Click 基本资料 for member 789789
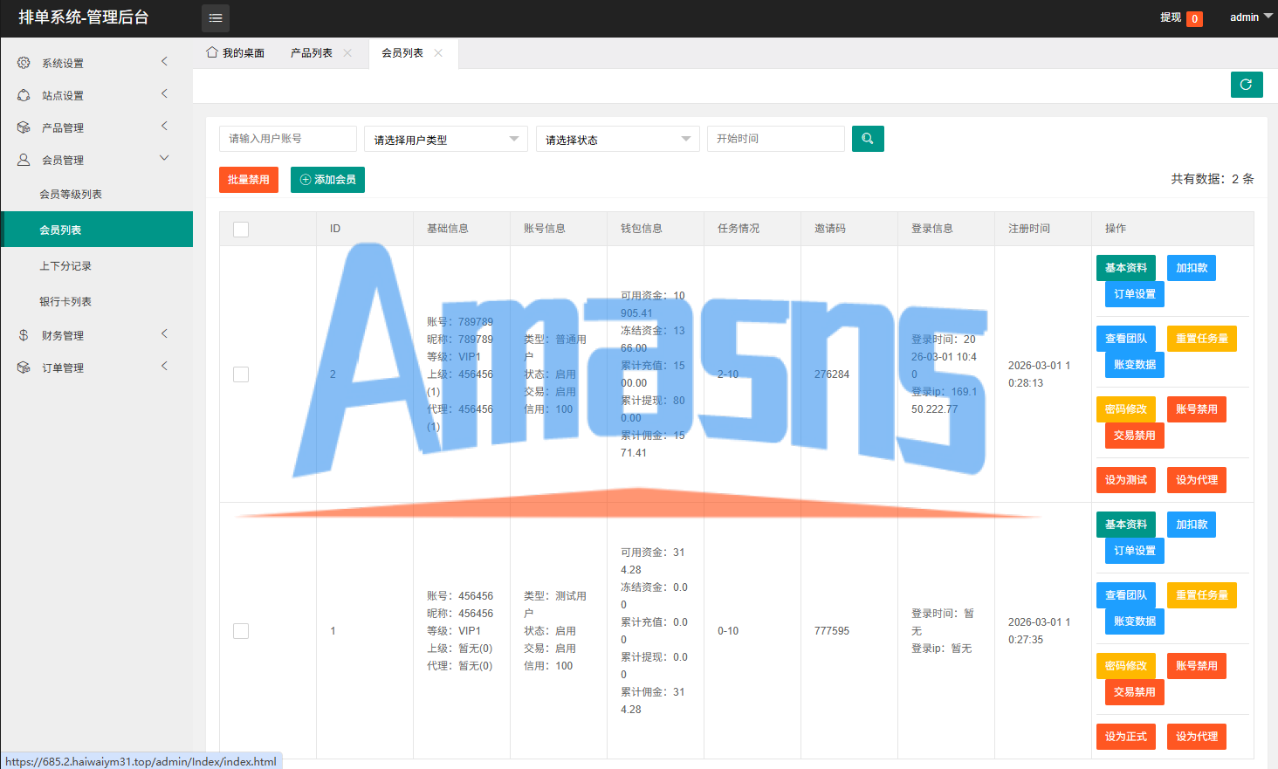The height and width of the screenshot is (769, 1278). [1126, 268]
